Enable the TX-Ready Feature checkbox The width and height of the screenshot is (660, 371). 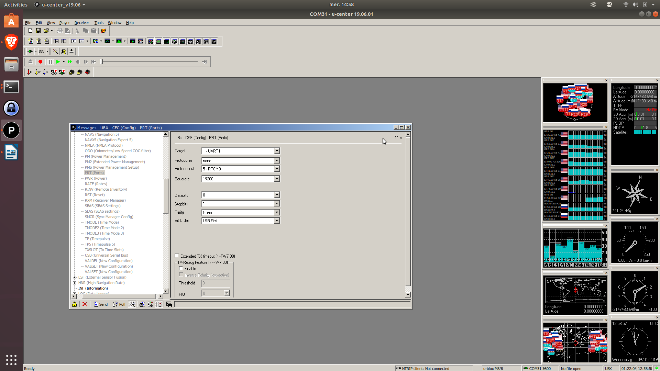(181, 268)
